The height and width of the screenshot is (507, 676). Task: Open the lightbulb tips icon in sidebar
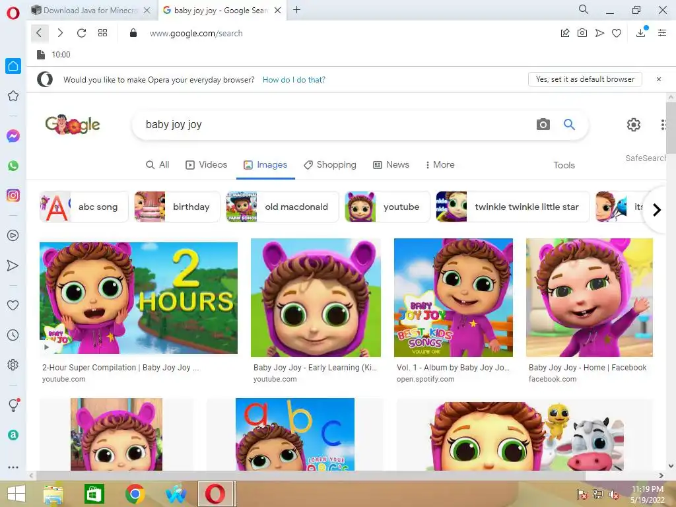14,405
